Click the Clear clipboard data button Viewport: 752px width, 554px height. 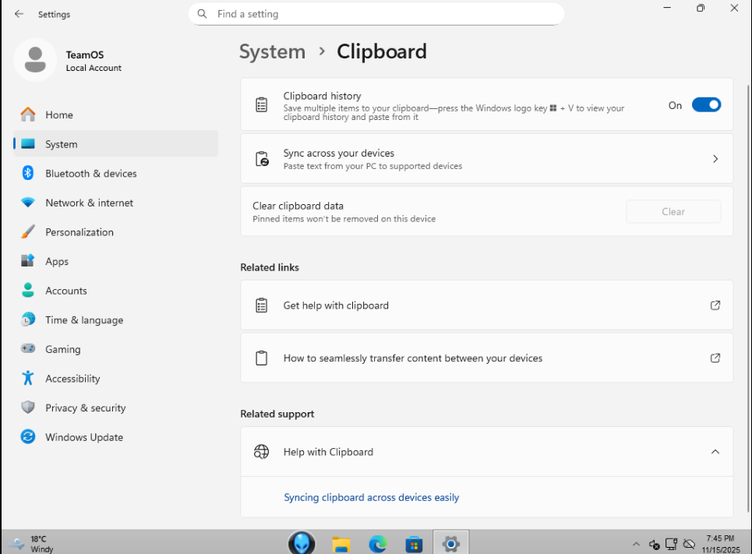pos(673,211)
